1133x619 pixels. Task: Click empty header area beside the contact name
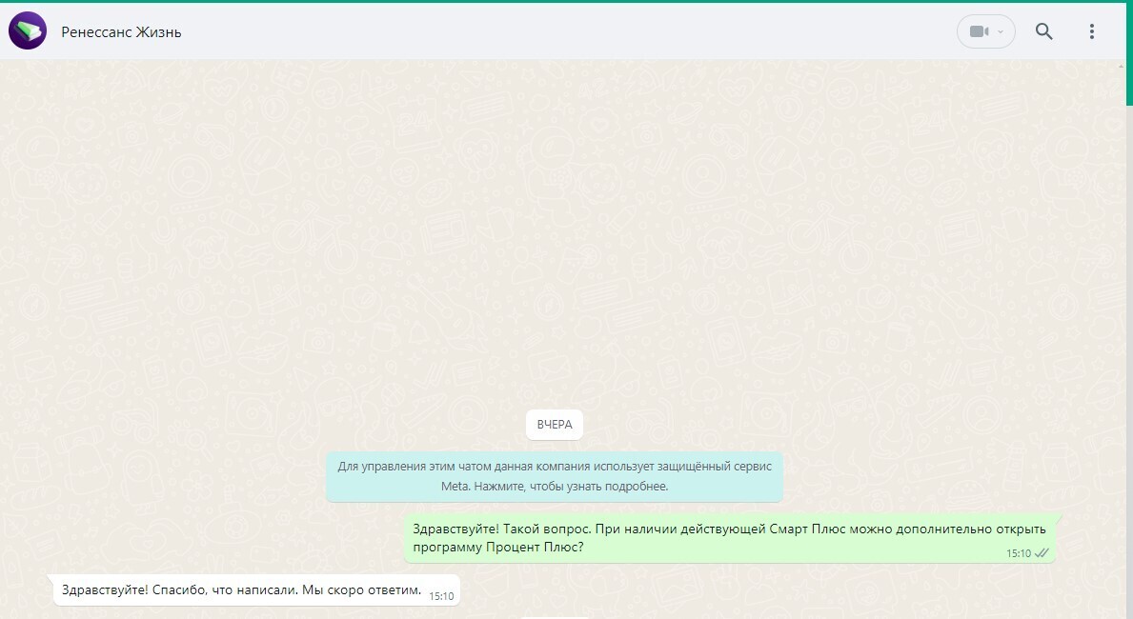tap(572, 31)
